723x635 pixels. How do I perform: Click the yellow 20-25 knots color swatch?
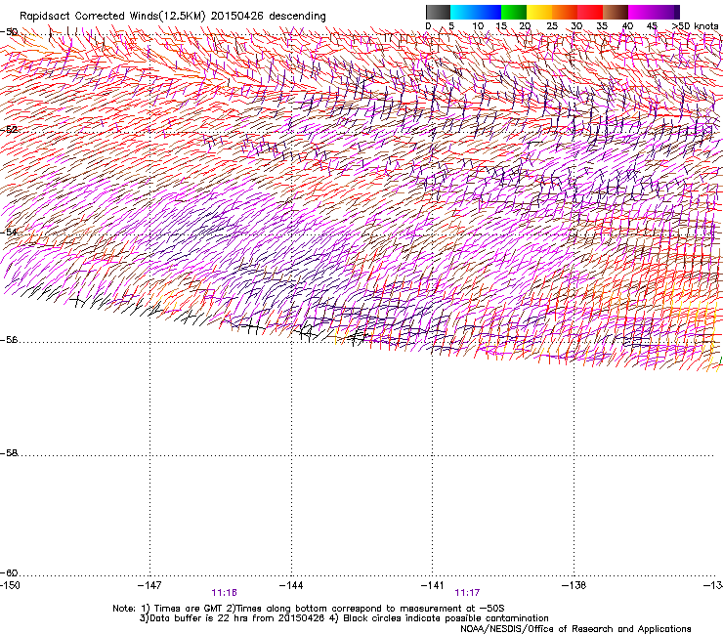[x=539, y=12]
